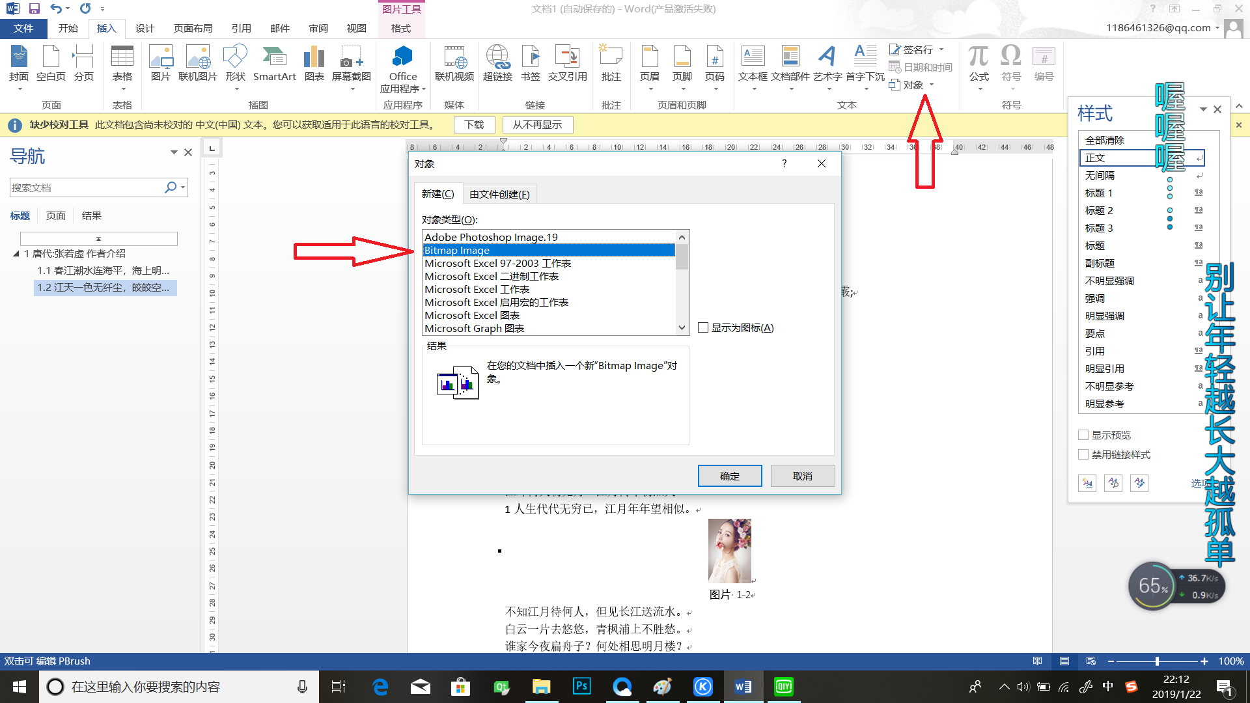Click the 确定 button
The image size is (1250, 703).
tap(729, 476)
